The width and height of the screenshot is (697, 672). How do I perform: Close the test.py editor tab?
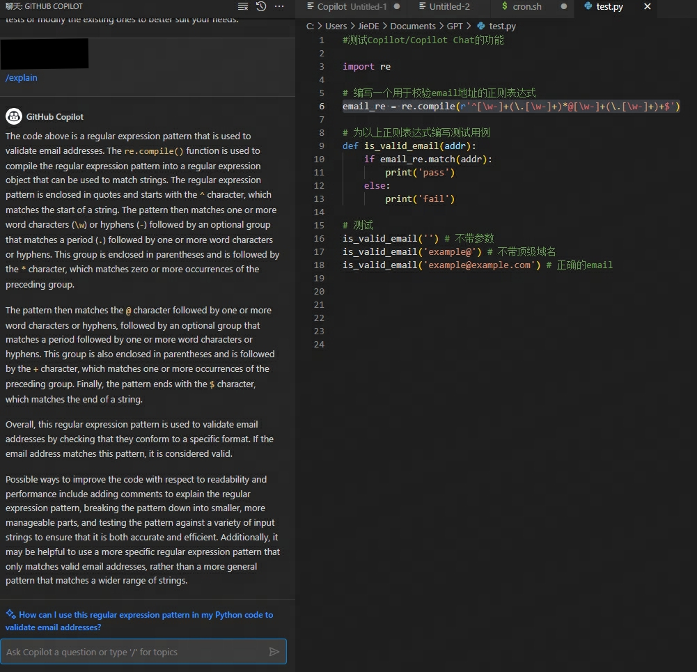647,8
